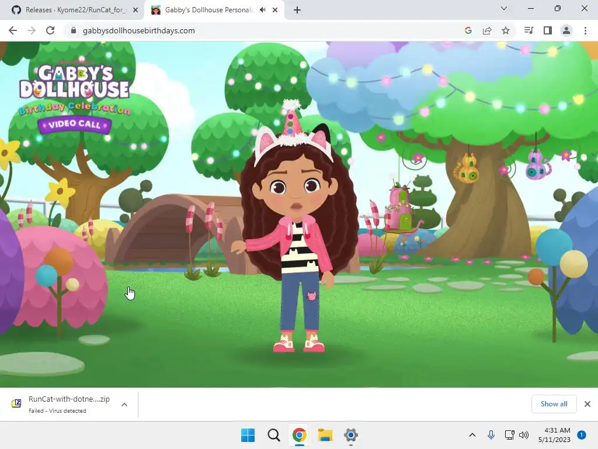Image resolution: width=598 pixels, height=449 pixels.
Task: Expand options arrow for the RunCat zip download
Action: point(124,405)
